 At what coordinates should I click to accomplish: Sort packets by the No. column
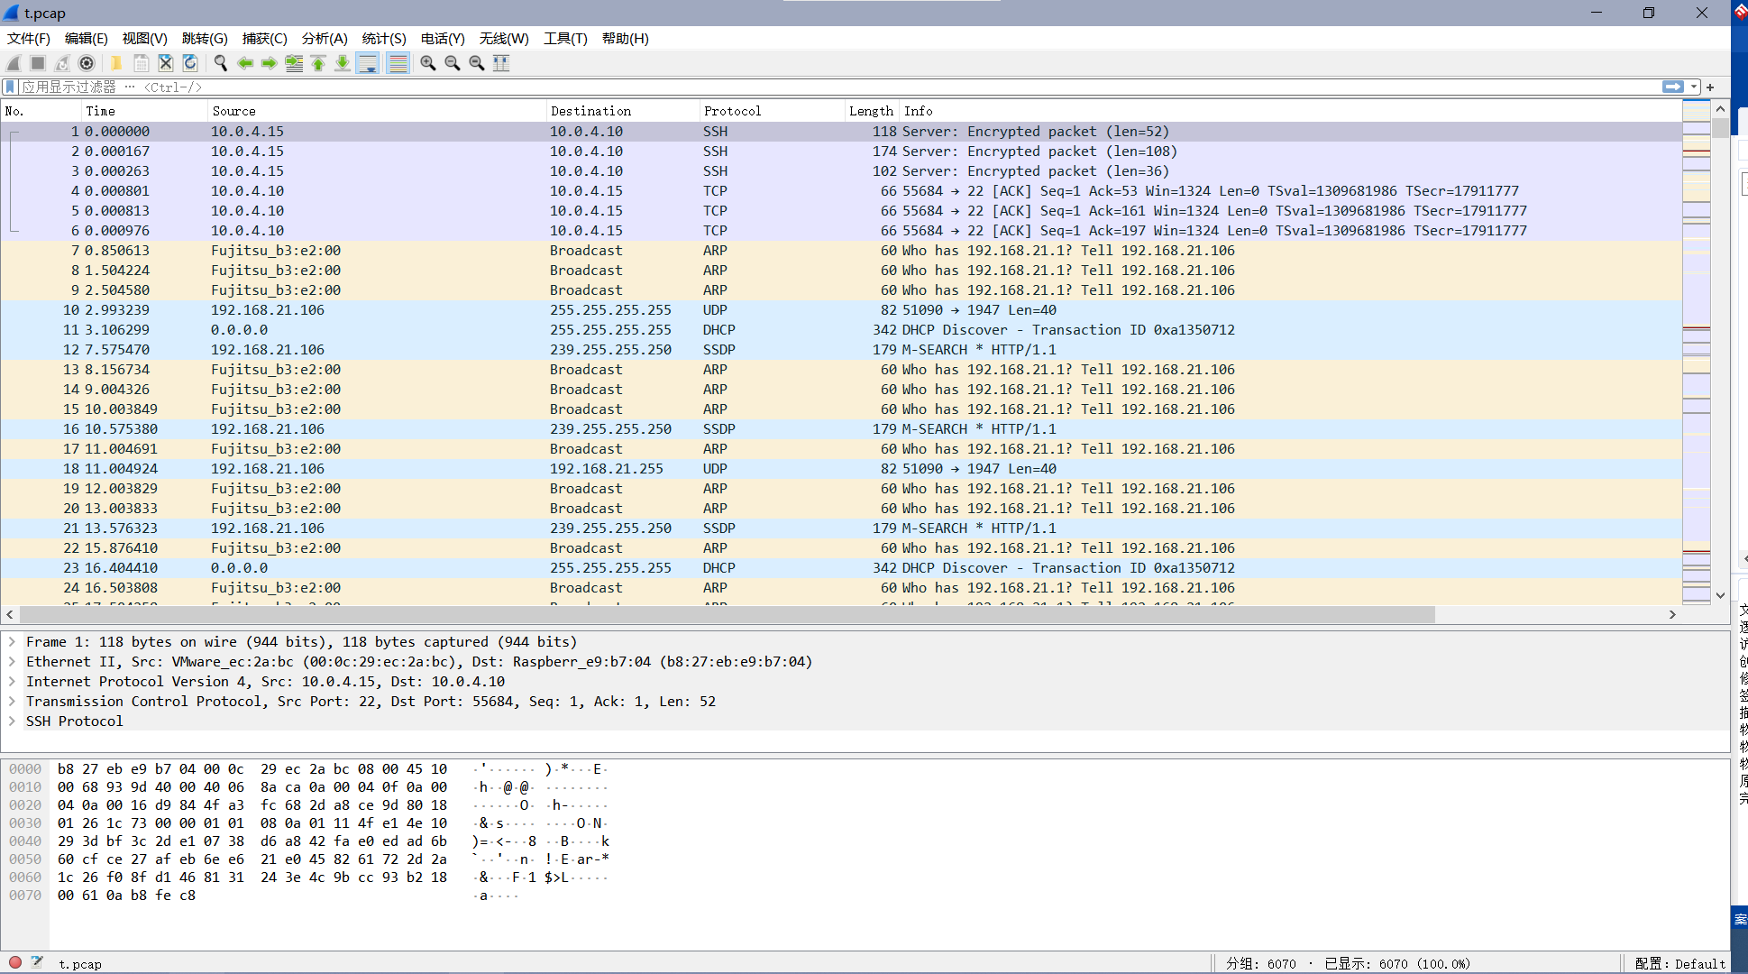(41, 111)
